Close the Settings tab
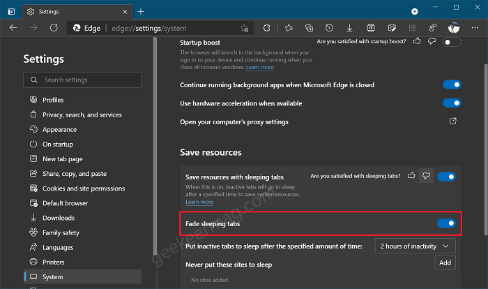488x289 pixels. 125,12
